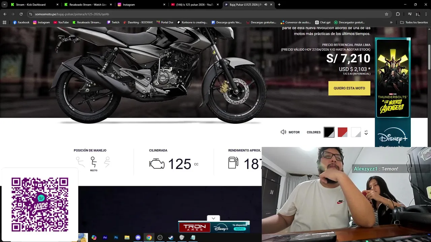431x242 pixels.
Task: Open the Chat gpt bookmark
Action: pyautogui.click(x=323, y=22)
